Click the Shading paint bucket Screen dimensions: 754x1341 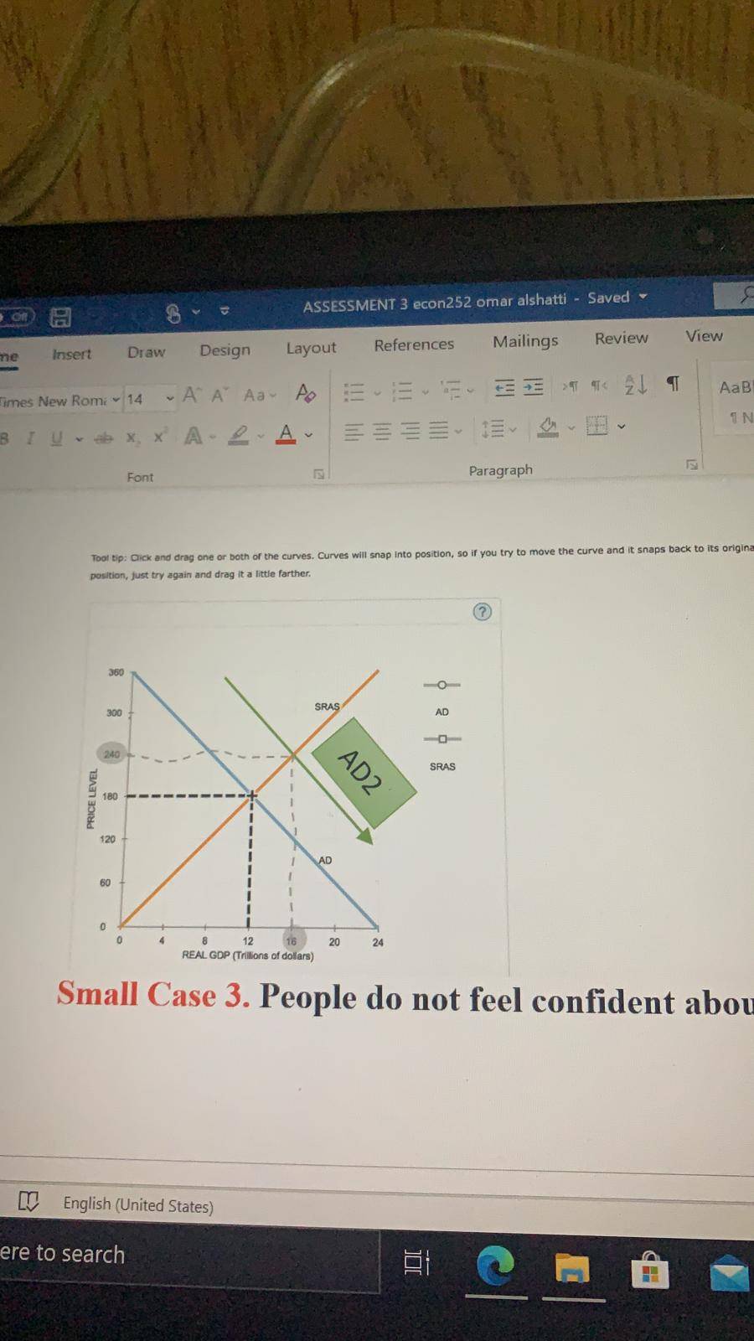point(548,427)
